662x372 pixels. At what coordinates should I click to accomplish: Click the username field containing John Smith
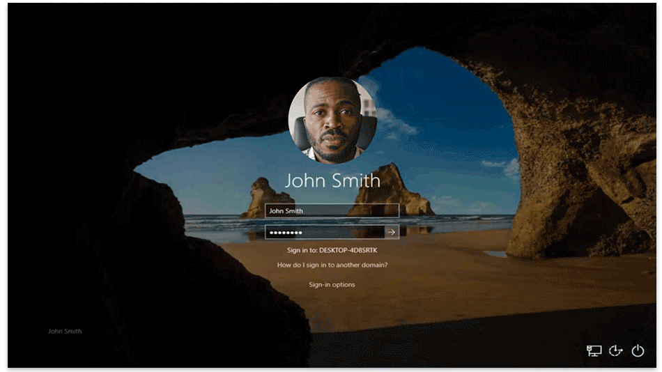point(332,210)
